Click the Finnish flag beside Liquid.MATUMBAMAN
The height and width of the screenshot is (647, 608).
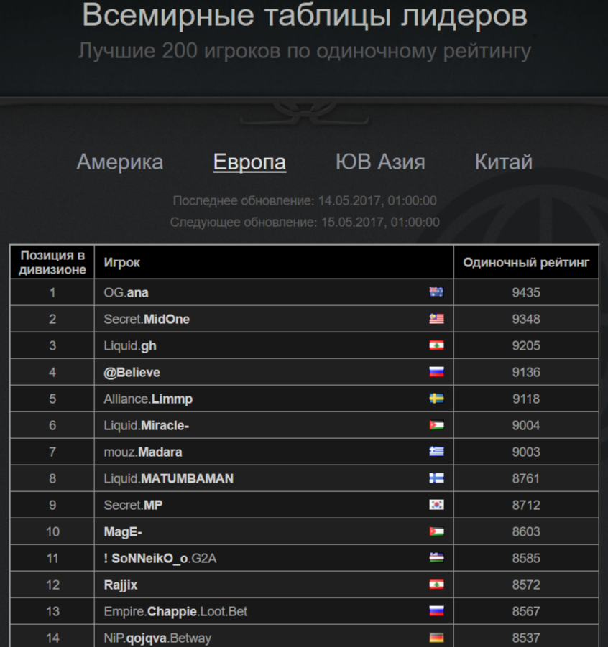436,478
